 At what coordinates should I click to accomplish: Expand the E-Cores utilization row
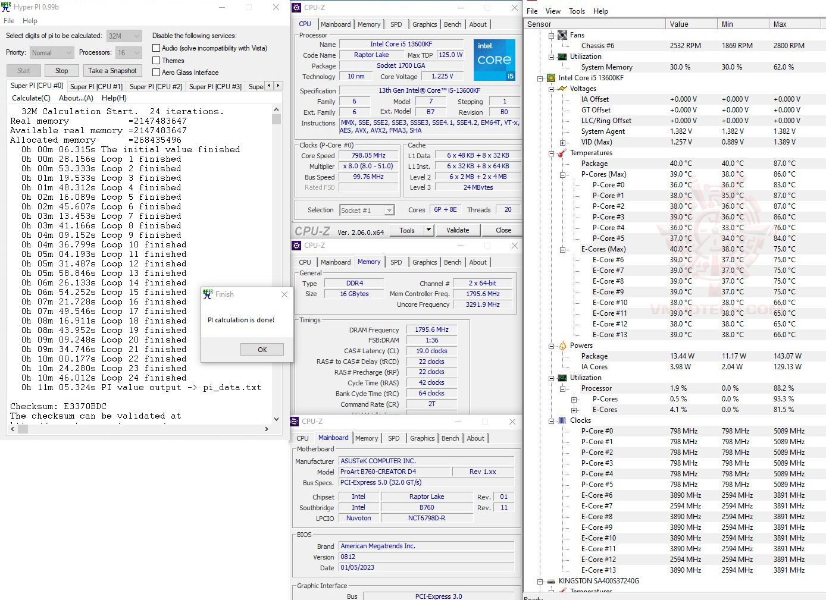pyautogui.click(x=574, y=410)
